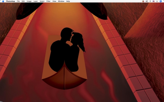
Task: Click the red ladybug menu bar icon
Action: 143,1
